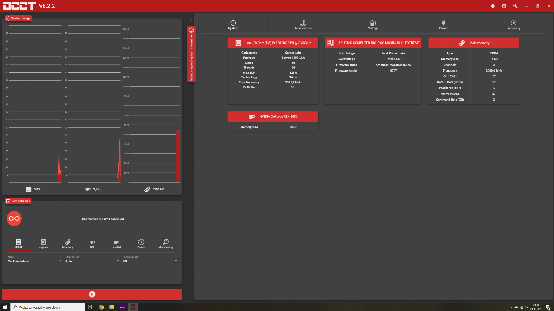Click the Core frequency value 5001,2 MHz
554x311 pixels.
pos(293,82)
